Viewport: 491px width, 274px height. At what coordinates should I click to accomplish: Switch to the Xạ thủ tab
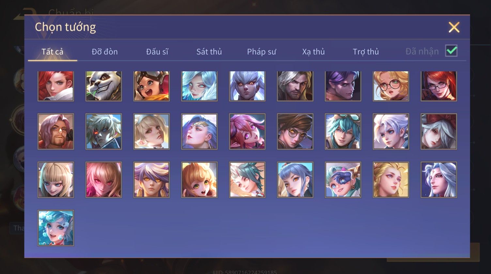click(314, 51)
